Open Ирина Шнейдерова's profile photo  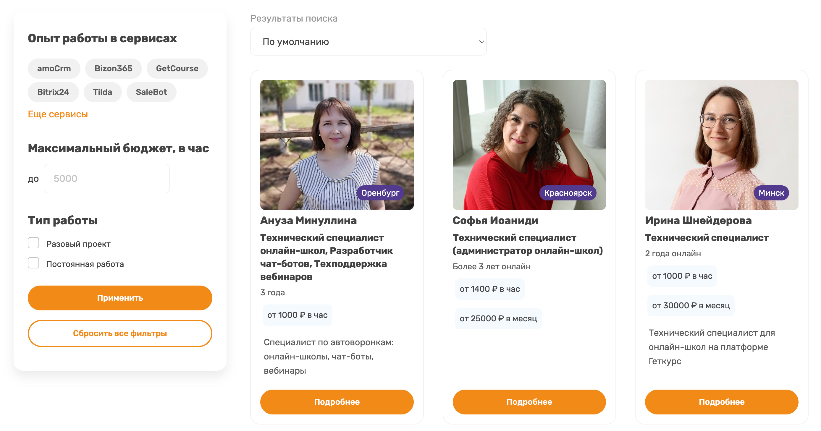(721, 144)
